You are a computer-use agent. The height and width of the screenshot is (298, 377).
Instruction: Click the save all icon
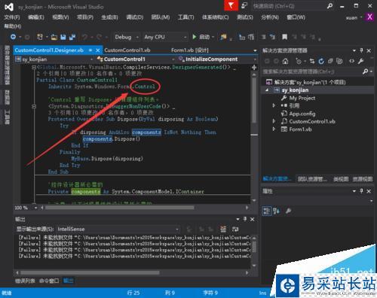72,38
